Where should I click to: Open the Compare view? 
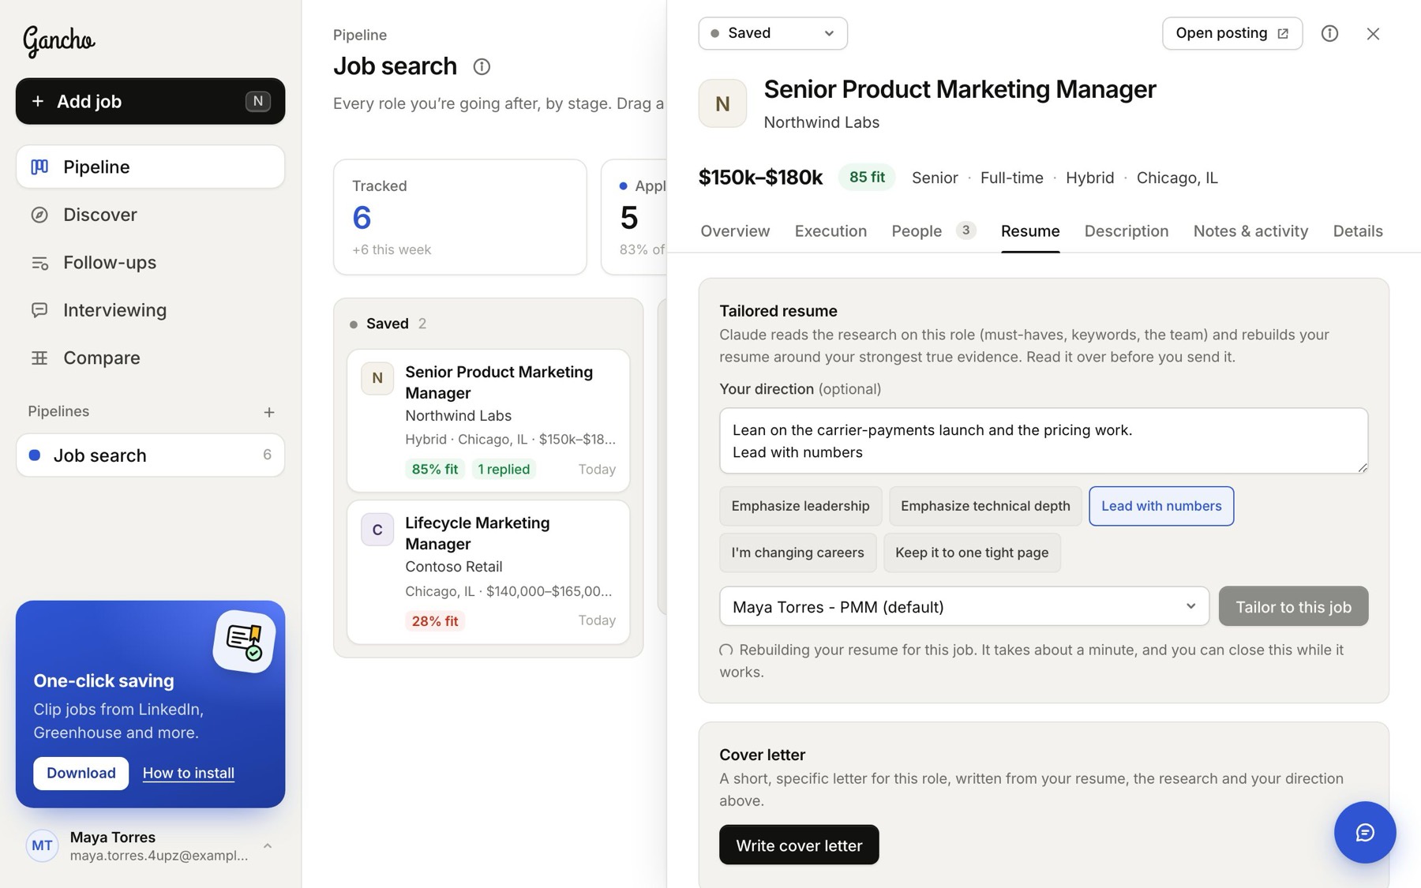[150, 358]
